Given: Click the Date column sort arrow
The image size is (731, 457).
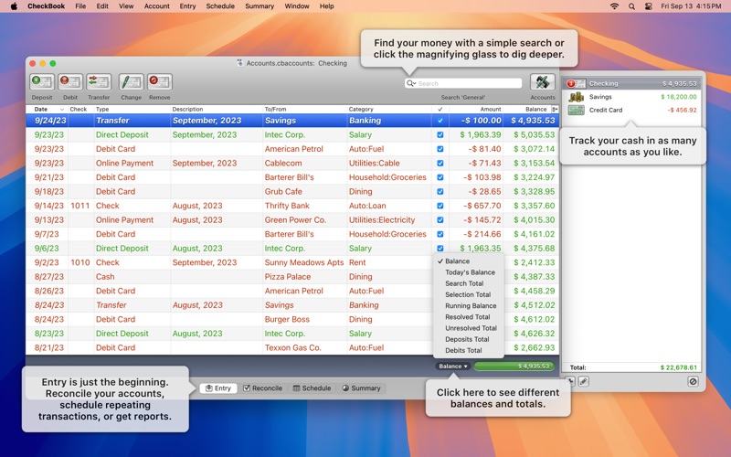Looking at the screenshot, I should 61,109.
